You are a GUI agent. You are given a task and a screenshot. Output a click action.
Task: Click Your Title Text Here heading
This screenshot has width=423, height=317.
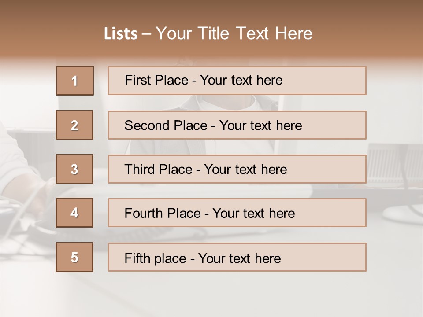[x=234, y=33]
